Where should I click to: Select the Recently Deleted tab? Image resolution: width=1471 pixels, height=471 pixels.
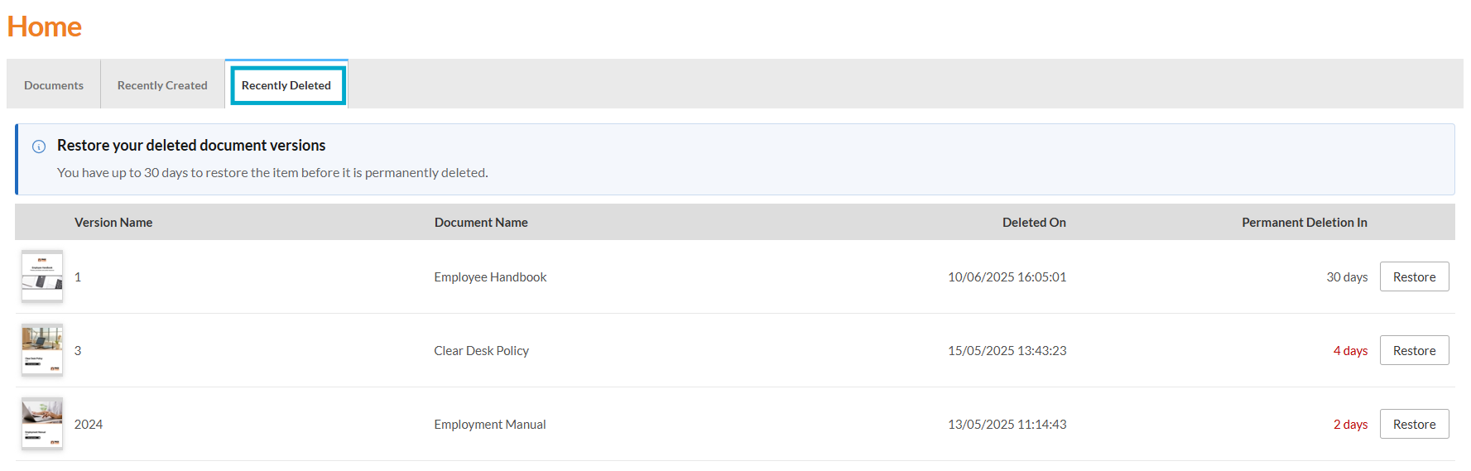pyautogui.click(x=286, y=85)
